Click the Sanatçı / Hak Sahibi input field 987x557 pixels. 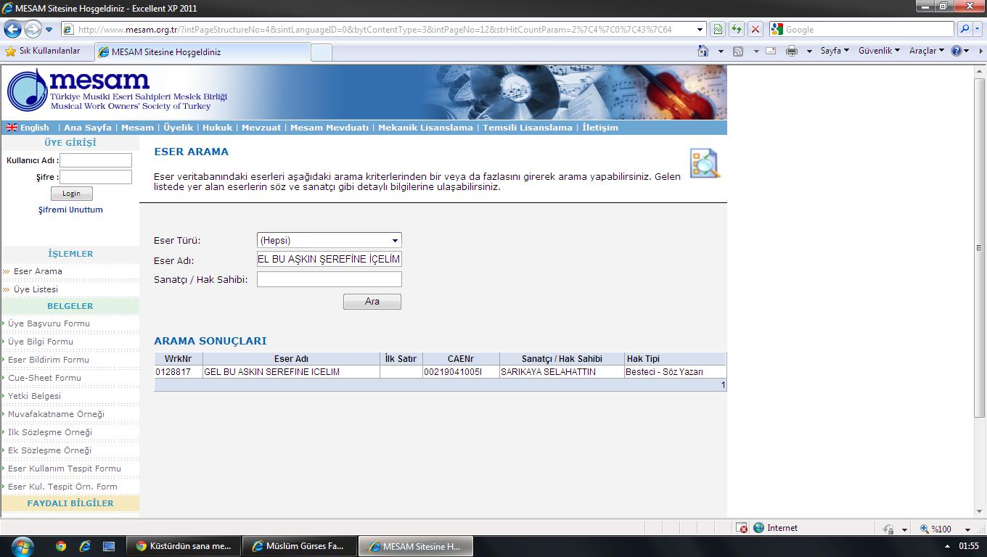point(329,279)
